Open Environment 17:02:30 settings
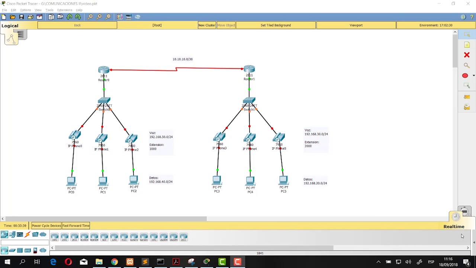 pos(436,25)
